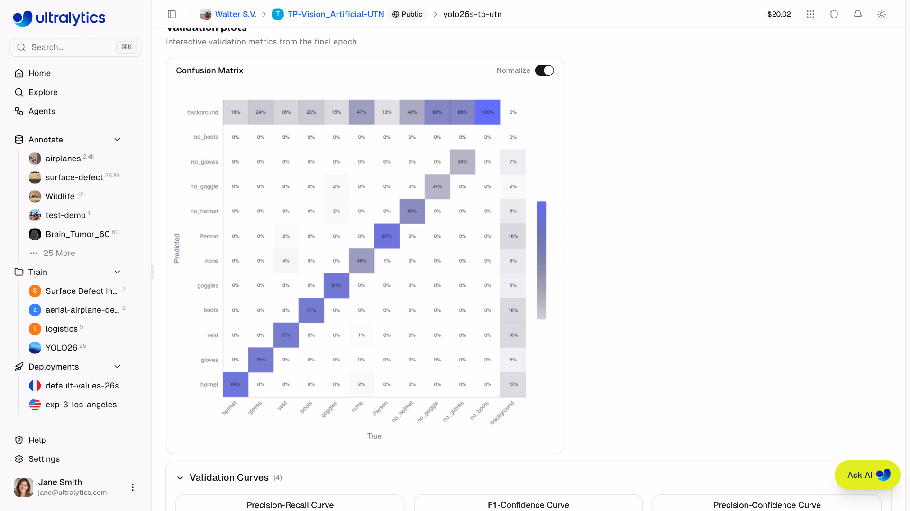The width and height of the screenshot is (910, 511).
Task: Click the search input field
Action: click(x=76, y=47)
